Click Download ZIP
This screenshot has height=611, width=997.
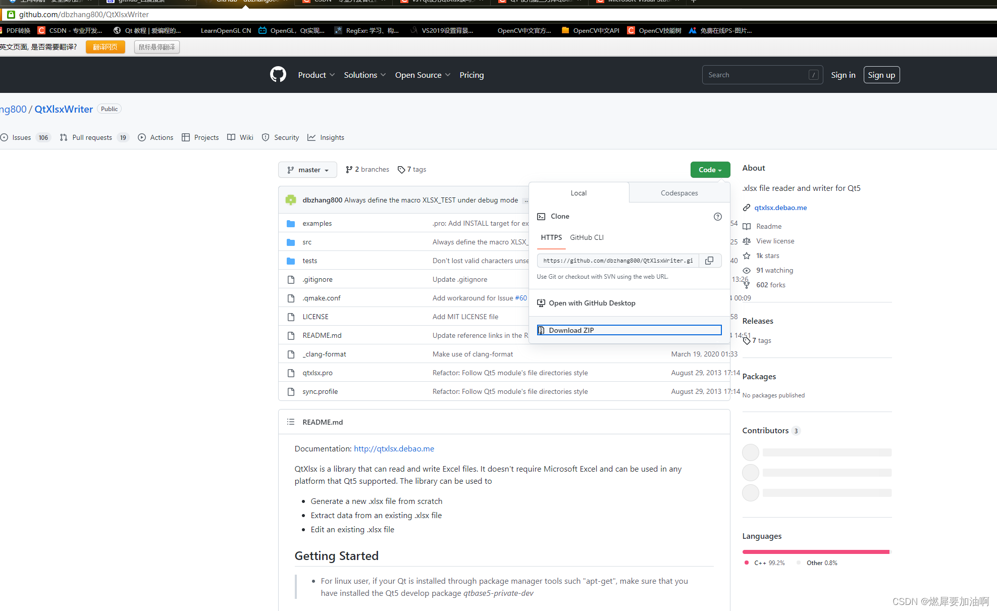(629, 330)
